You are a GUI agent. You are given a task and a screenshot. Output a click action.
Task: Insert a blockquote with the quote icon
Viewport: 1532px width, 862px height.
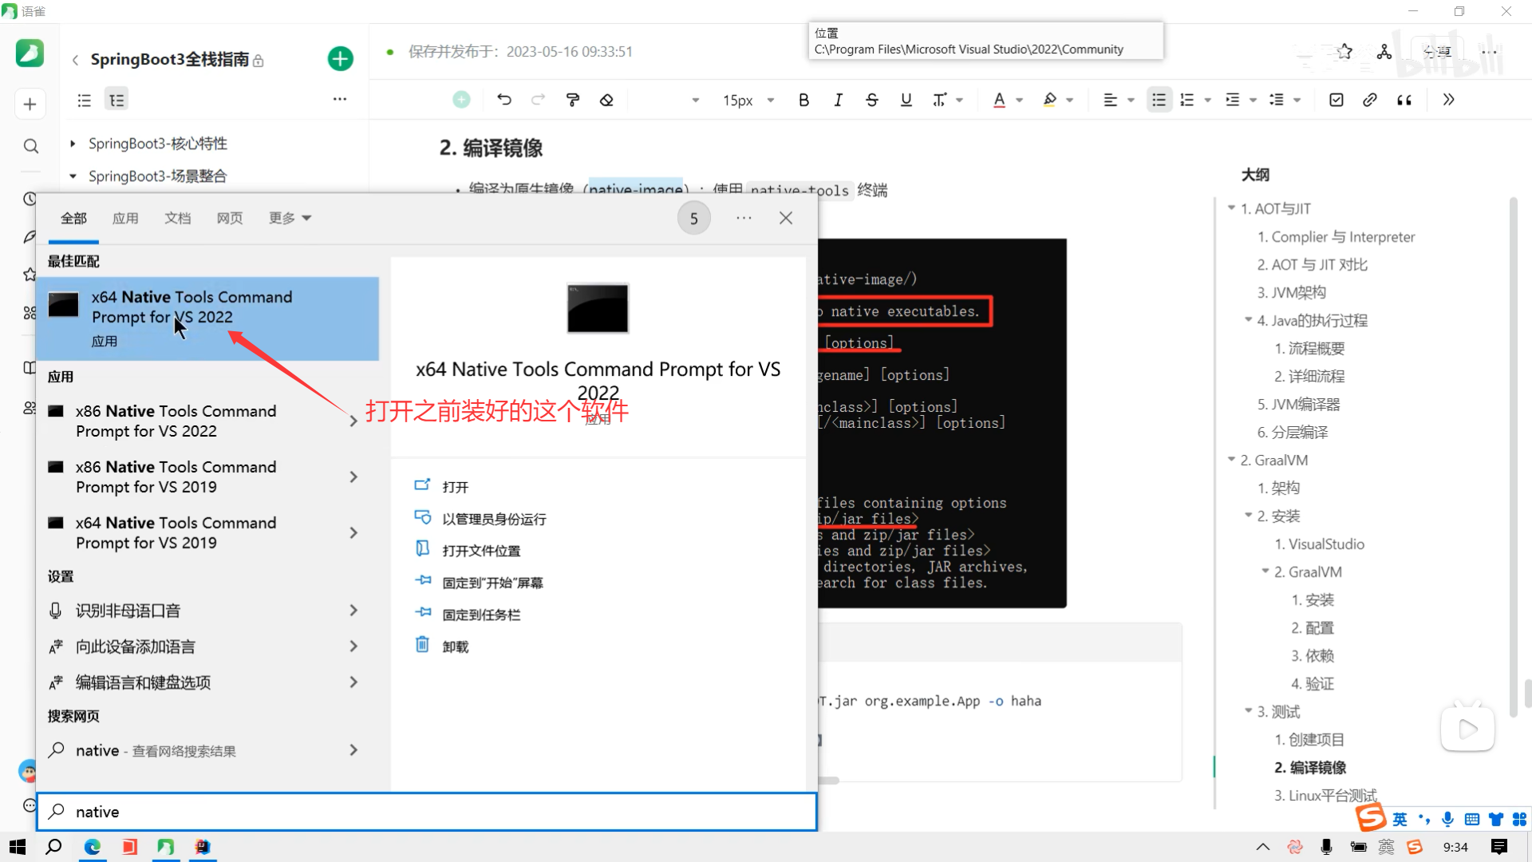click(1405, 99)
